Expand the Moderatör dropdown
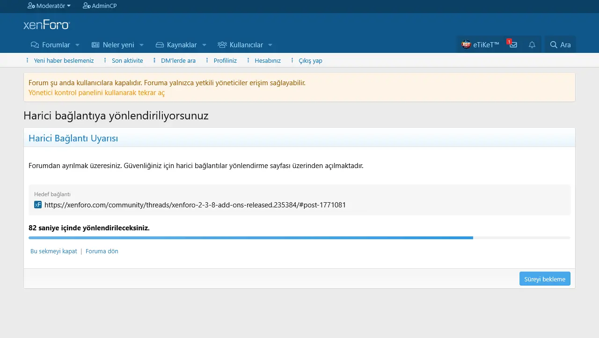This screenshot has width=599, height=338. tap(49, 6)
